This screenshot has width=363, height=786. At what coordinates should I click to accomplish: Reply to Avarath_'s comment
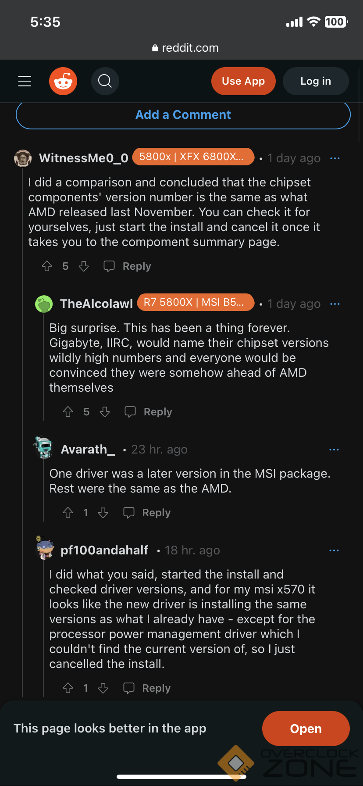point(147,513)
